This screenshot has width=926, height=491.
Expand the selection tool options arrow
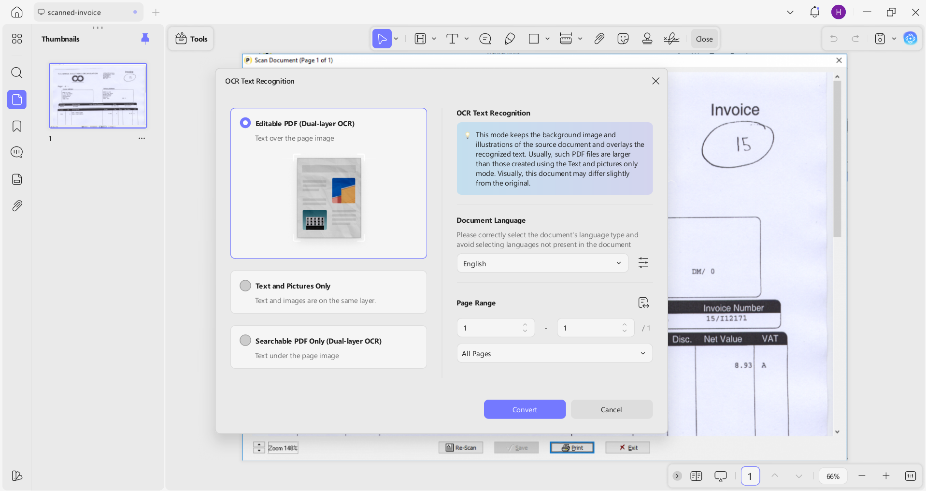pos(396,39)
